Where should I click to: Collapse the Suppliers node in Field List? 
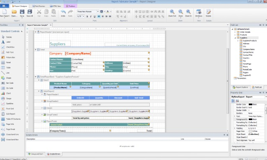point(235,38)
